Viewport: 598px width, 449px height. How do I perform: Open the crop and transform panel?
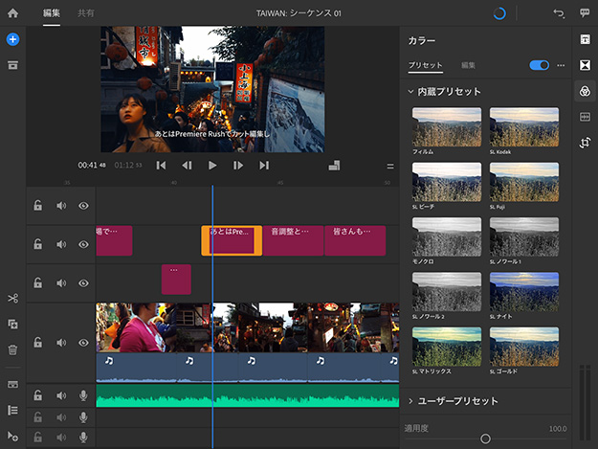[585, 143]
